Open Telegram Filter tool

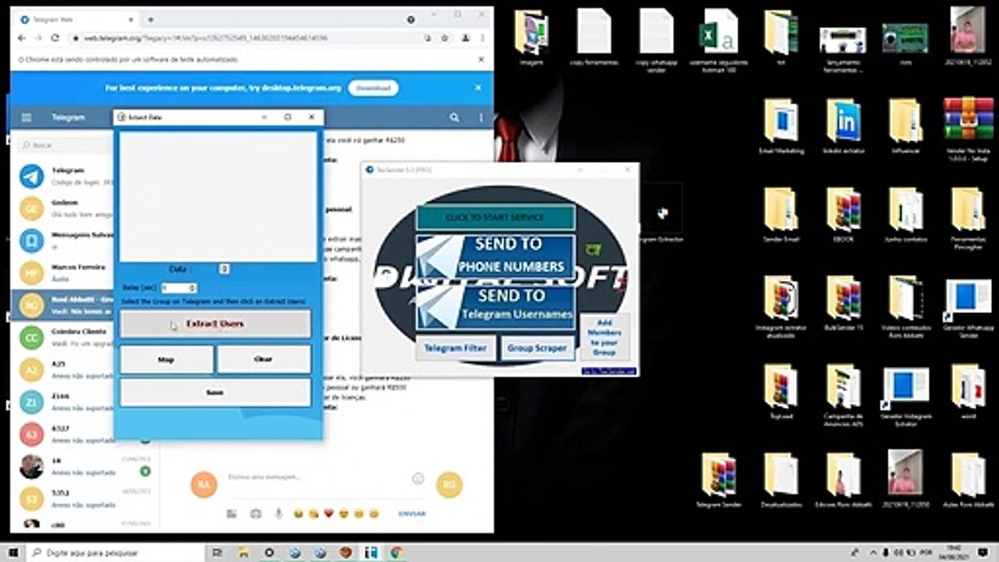pos(456,348)
